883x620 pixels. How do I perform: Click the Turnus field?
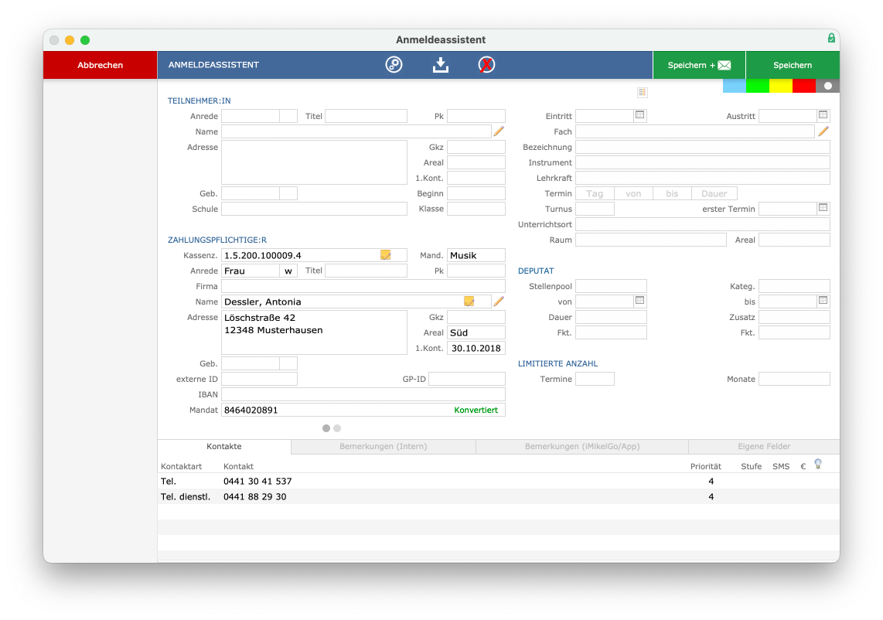click(595, 209)
